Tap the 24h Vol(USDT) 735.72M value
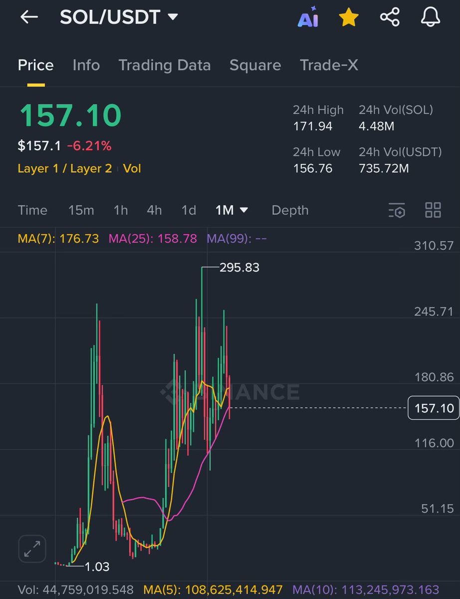 384,168
